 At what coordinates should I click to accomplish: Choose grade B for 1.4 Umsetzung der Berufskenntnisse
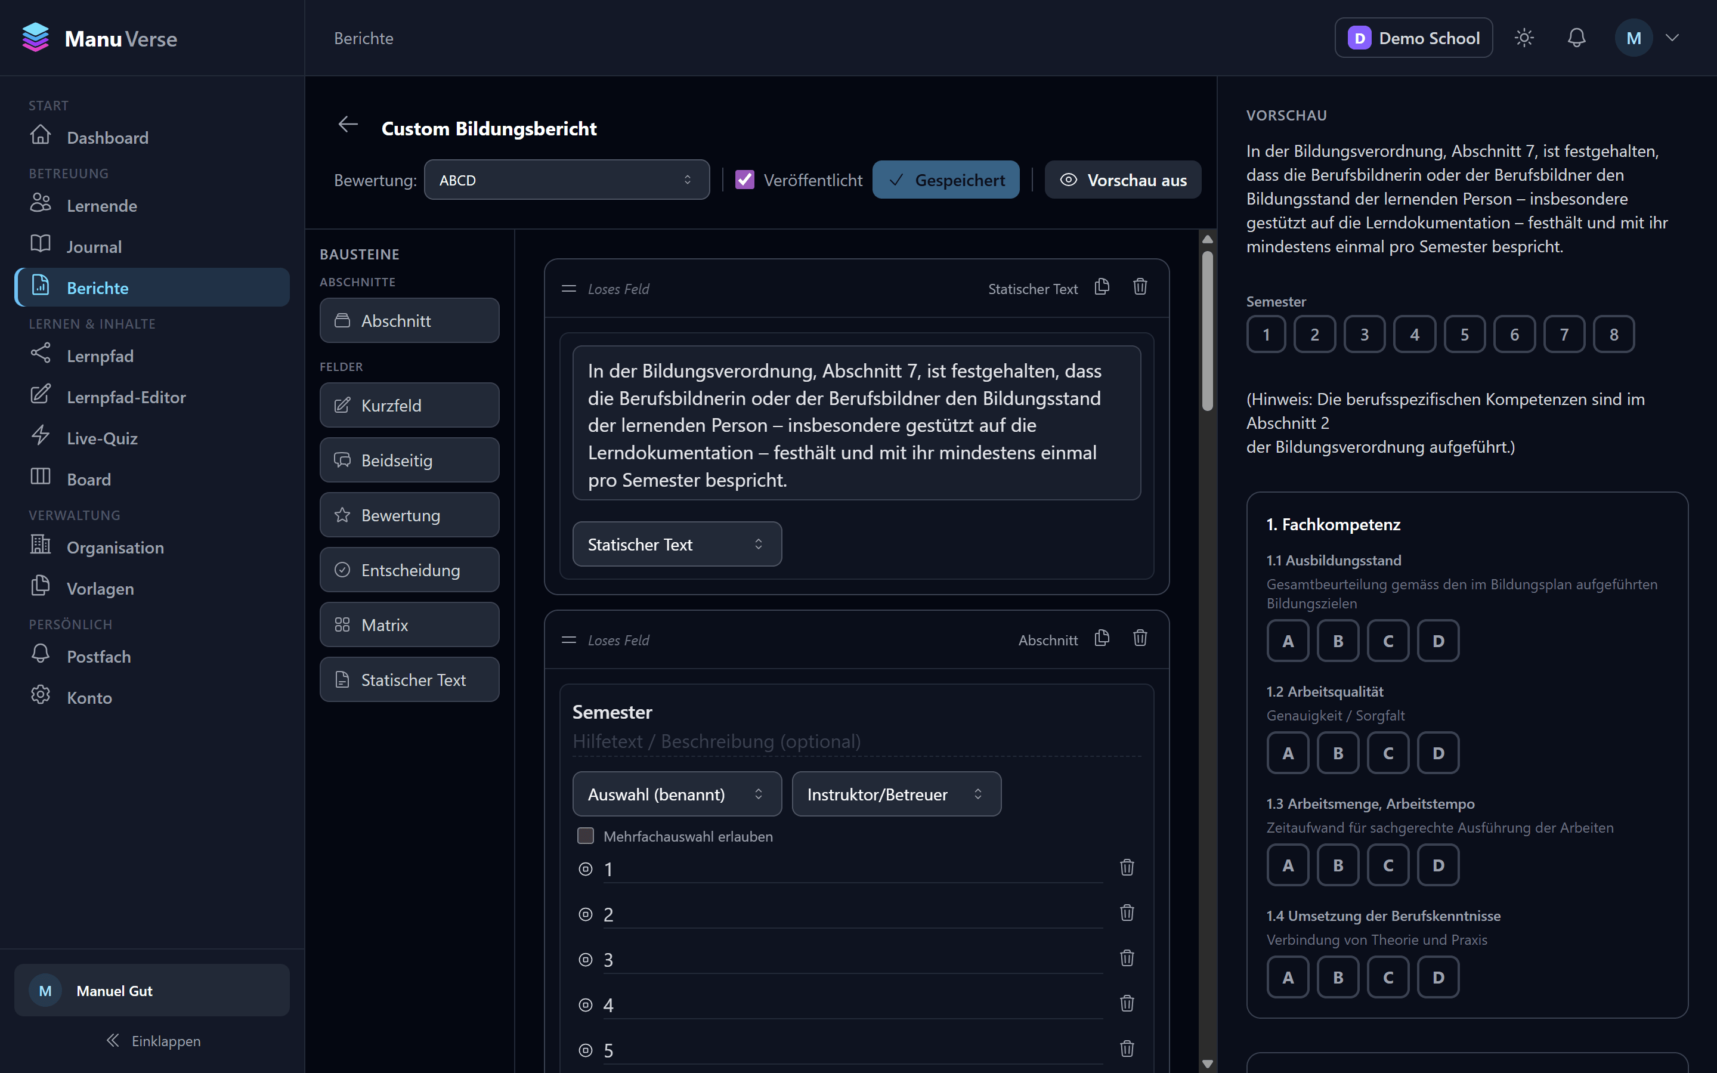coord(1338,977)
